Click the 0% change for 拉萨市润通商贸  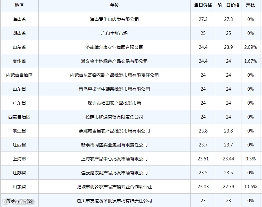pos(251,117)
